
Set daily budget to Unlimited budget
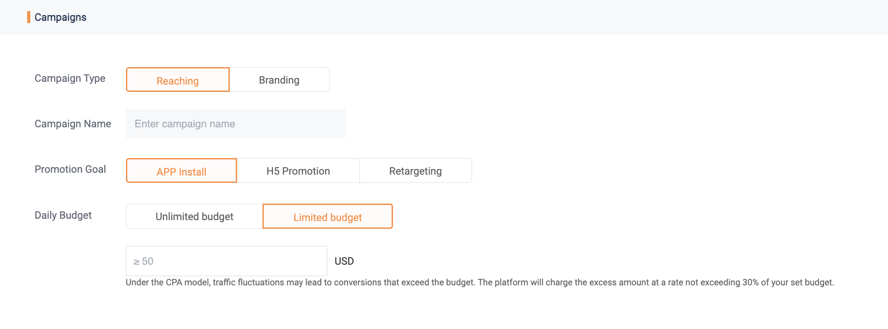[x=194, y=216]
